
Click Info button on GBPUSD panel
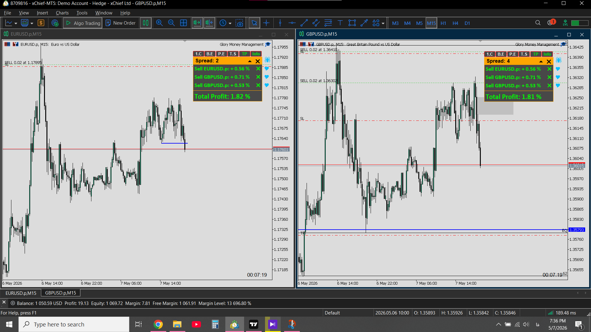pos(547,54)
